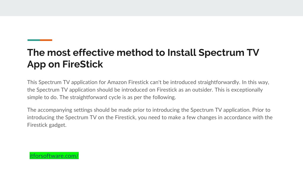
Task: Click the word 'FireStick' in the heading
Action: (x=83, y=64)
